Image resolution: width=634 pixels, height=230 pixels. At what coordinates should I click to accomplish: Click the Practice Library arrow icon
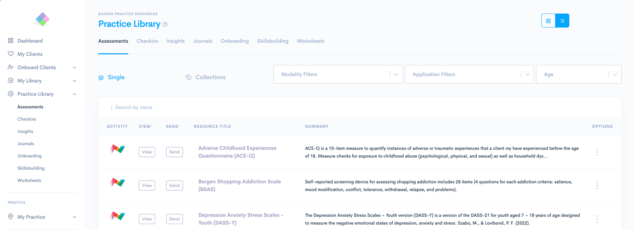click(11, 94)
